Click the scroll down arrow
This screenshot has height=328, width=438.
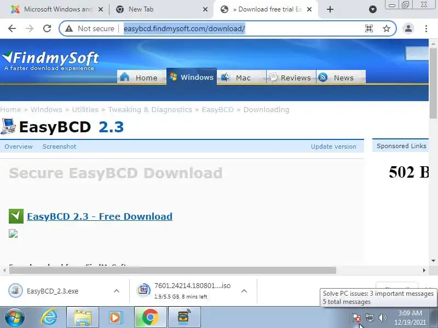point(433,261)
